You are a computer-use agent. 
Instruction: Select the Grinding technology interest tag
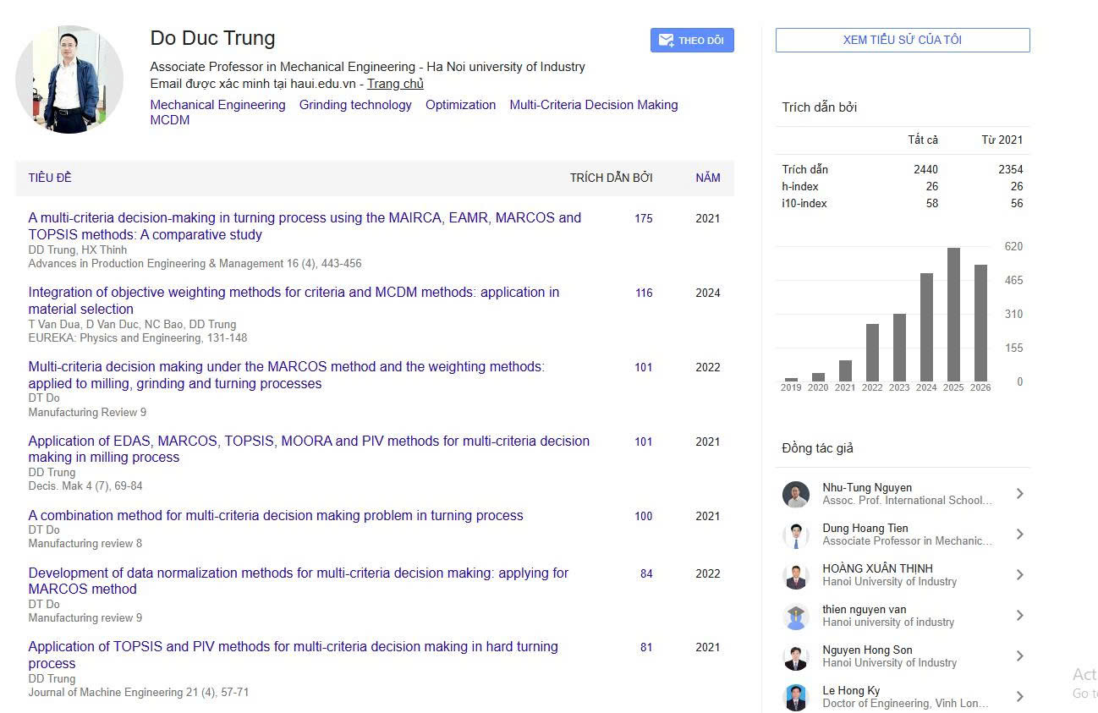[x=355, y=105]
